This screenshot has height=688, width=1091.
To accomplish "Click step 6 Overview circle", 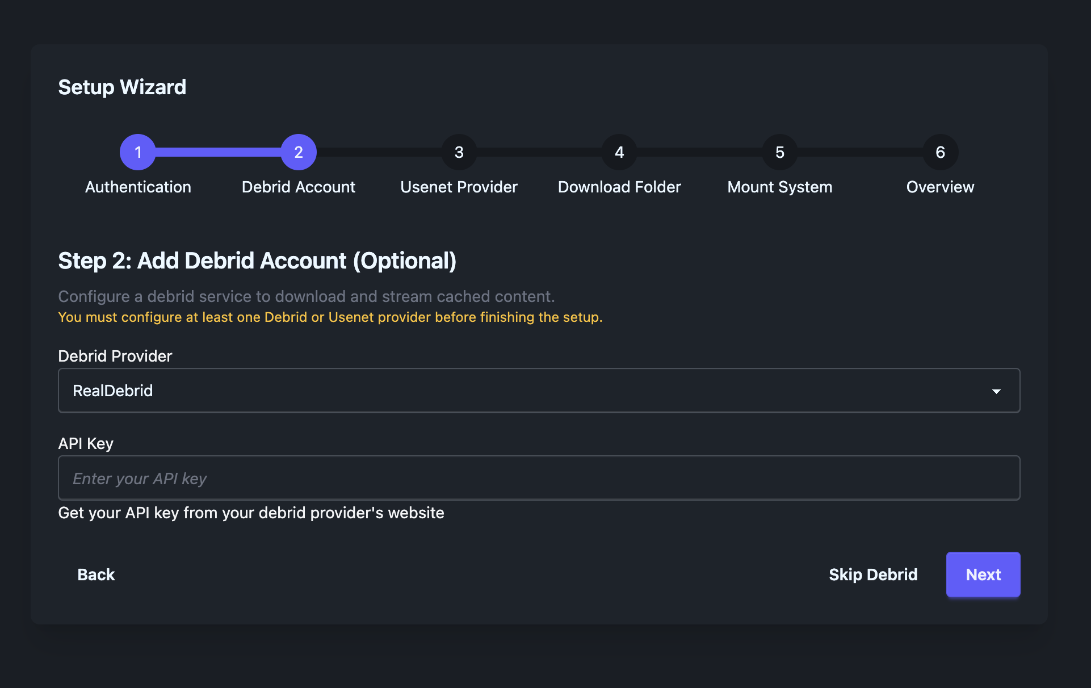I will point(939,152).
